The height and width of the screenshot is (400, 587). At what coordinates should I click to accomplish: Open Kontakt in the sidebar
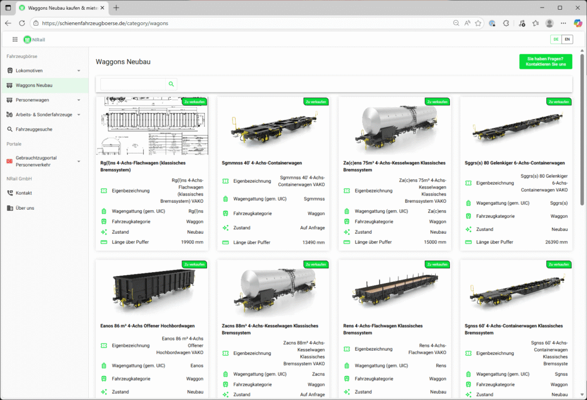click(x=24, y=193)
